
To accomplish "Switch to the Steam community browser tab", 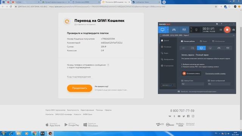I will [146, 2].
